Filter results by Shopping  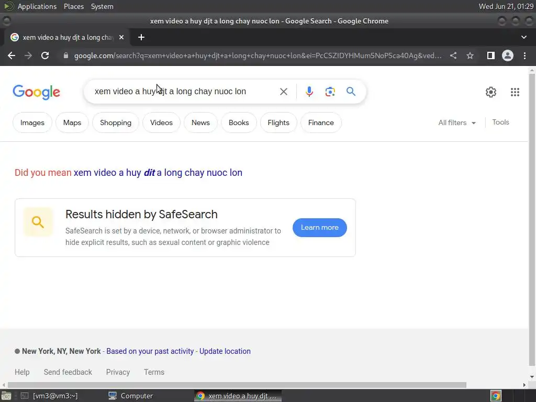pos(116,122)
